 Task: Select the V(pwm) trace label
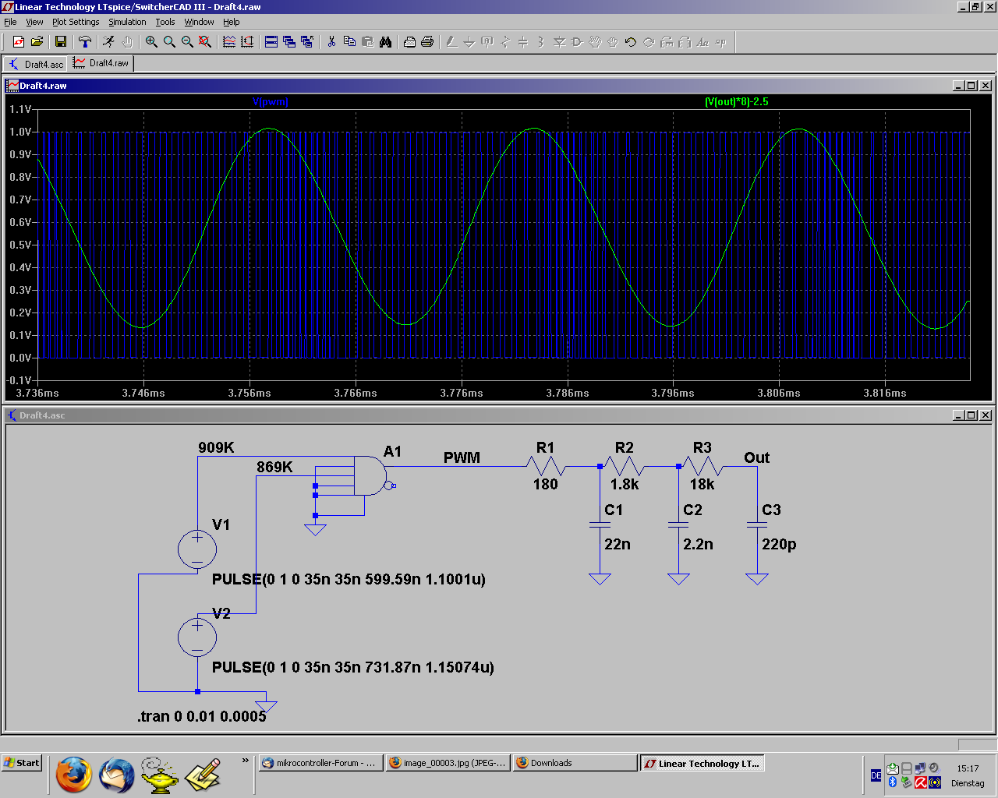(x=271, y=102)
